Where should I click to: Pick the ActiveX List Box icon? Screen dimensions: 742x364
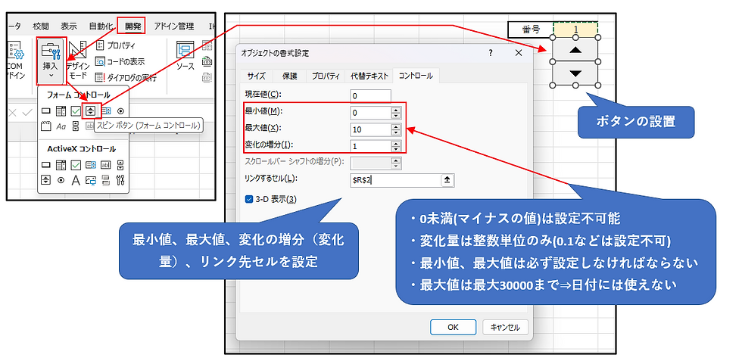91,165
